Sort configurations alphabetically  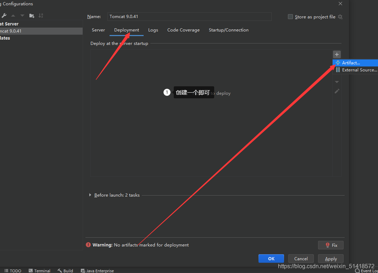41,16
